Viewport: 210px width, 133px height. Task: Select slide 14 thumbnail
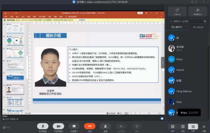[x=15, y=65]
